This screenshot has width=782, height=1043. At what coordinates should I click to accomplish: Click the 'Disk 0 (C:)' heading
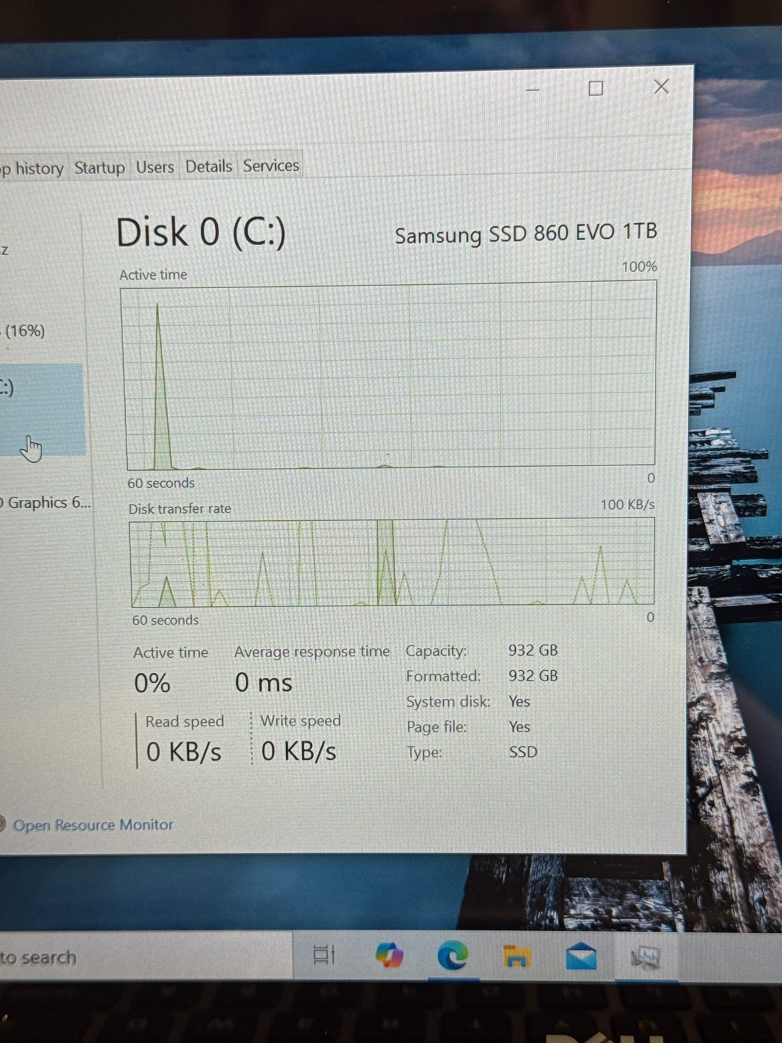coord(201,232)
